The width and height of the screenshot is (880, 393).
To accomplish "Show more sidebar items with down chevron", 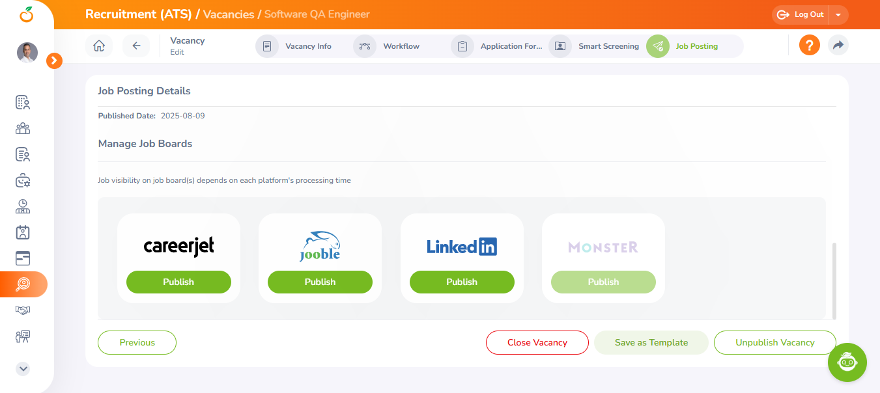I will click(x=23, y=368).
